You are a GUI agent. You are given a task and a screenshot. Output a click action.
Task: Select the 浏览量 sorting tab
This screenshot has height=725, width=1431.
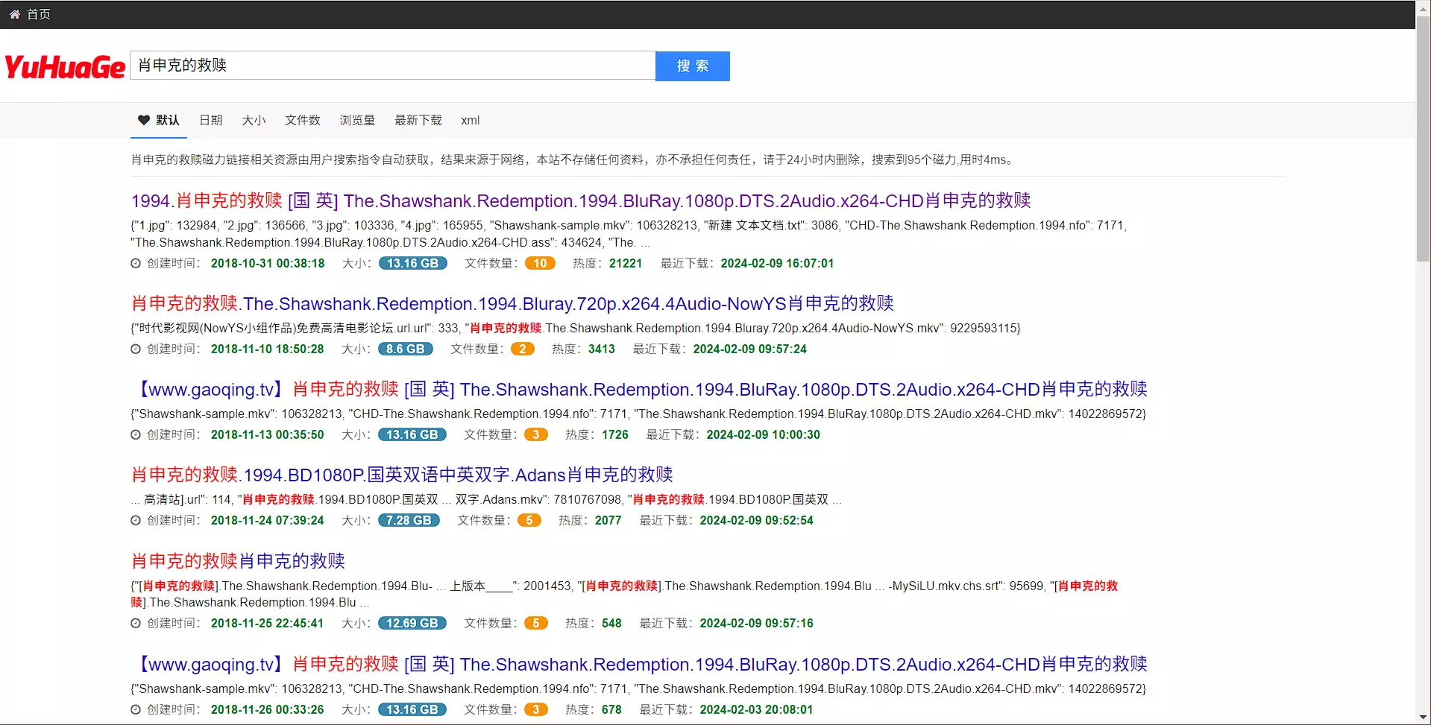coord(357,120)
